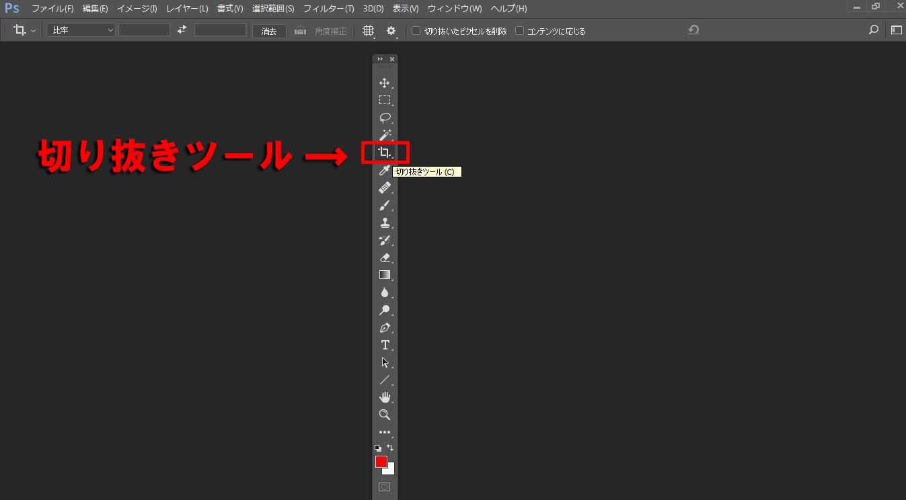Select the Clone Stamp tool

click(x=385, y=222)
